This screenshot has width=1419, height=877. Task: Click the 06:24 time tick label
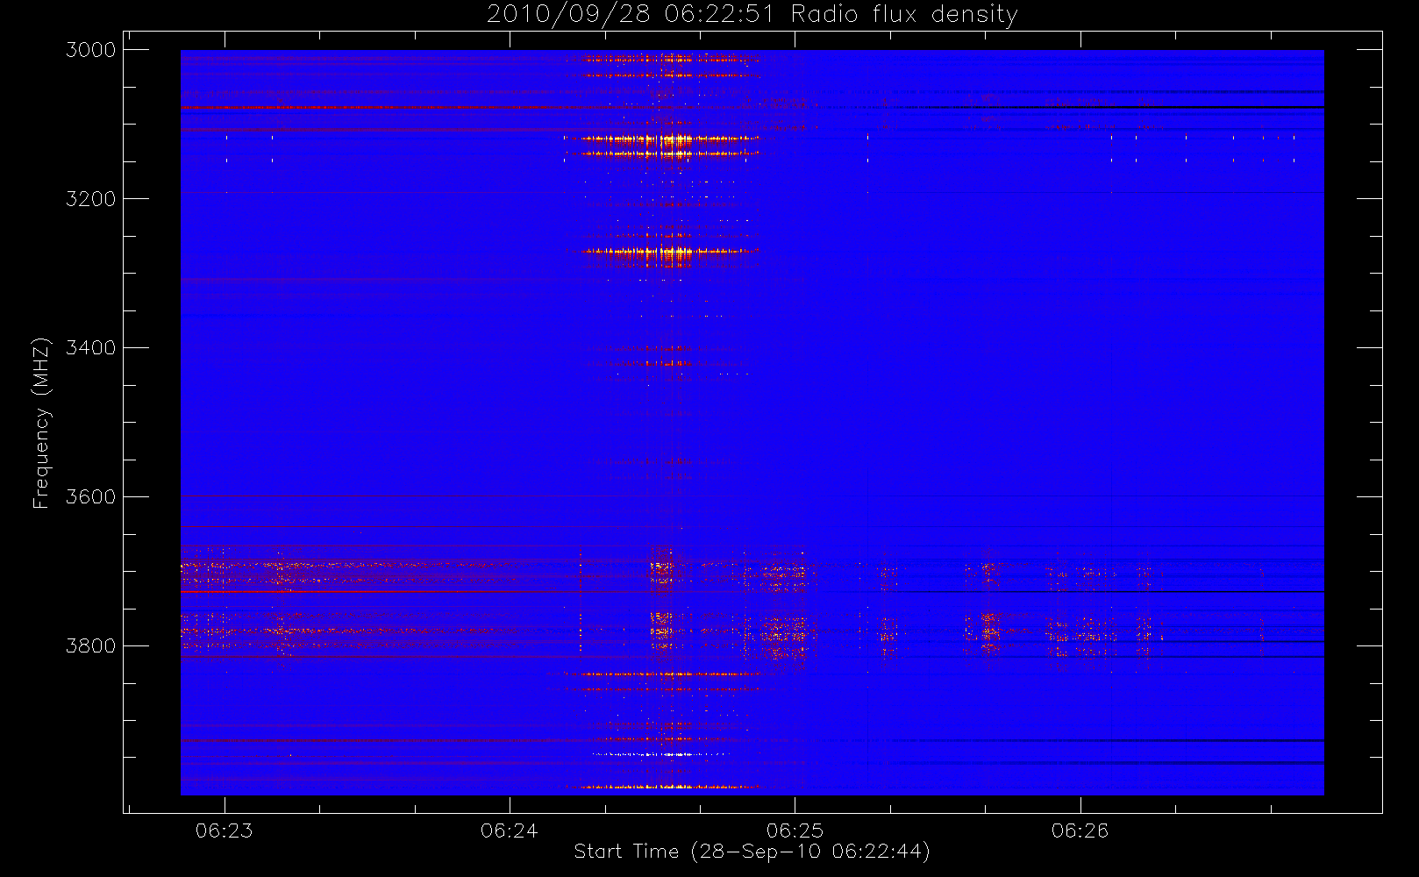[510, 831]
